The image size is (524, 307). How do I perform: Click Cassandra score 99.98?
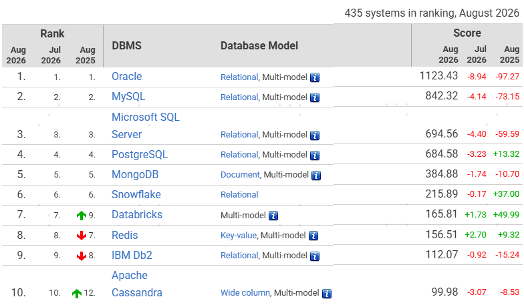pos(444,292)
